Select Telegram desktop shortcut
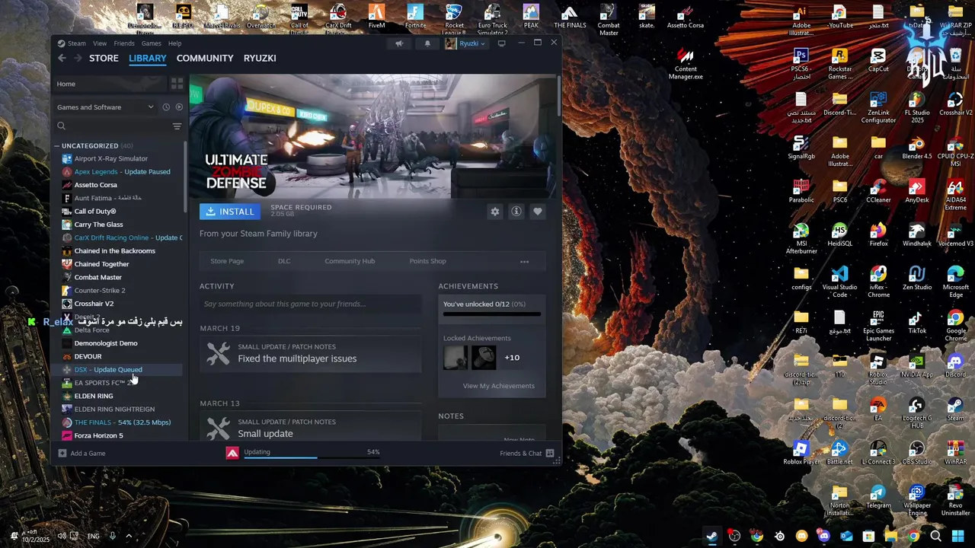 point(878,497)
